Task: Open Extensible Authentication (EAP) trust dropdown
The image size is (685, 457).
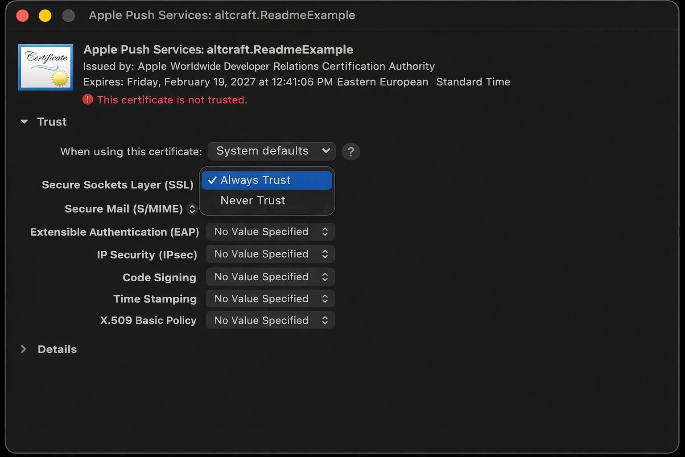Action: tap(270, 232)
